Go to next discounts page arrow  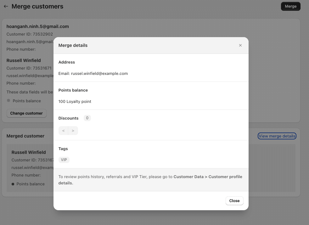73,131
